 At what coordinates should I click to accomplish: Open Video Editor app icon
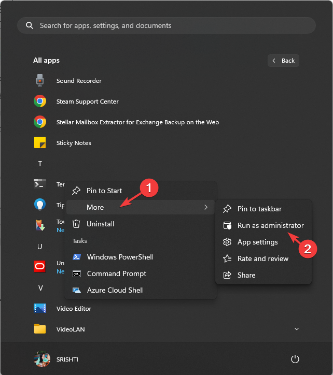40,309
